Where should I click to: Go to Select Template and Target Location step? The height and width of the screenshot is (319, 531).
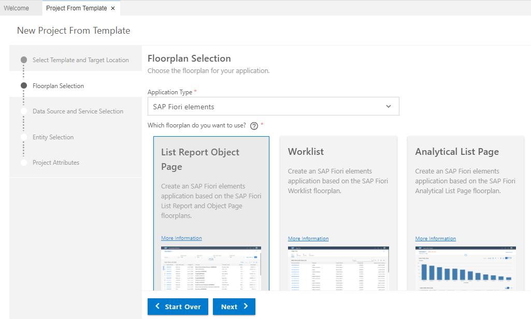click(80, 60)
